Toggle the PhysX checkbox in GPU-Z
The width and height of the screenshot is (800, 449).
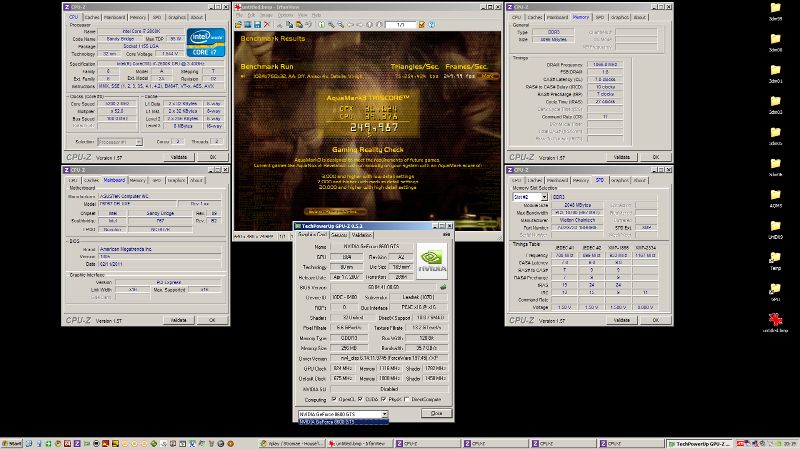[x=383, y=400]
